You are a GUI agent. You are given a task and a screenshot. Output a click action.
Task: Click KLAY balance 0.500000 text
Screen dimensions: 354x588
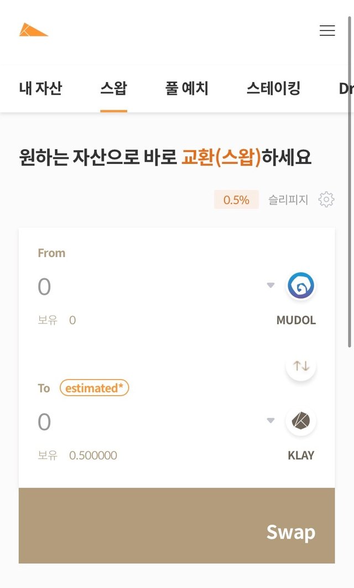pyautogui.click(x=93, y=456)
